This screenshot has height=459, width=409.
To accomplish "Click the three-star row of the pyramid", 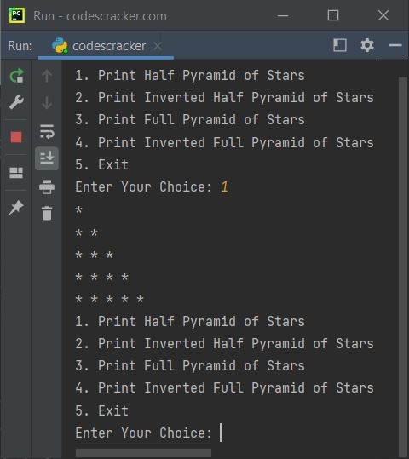I will tap(94, 255).
